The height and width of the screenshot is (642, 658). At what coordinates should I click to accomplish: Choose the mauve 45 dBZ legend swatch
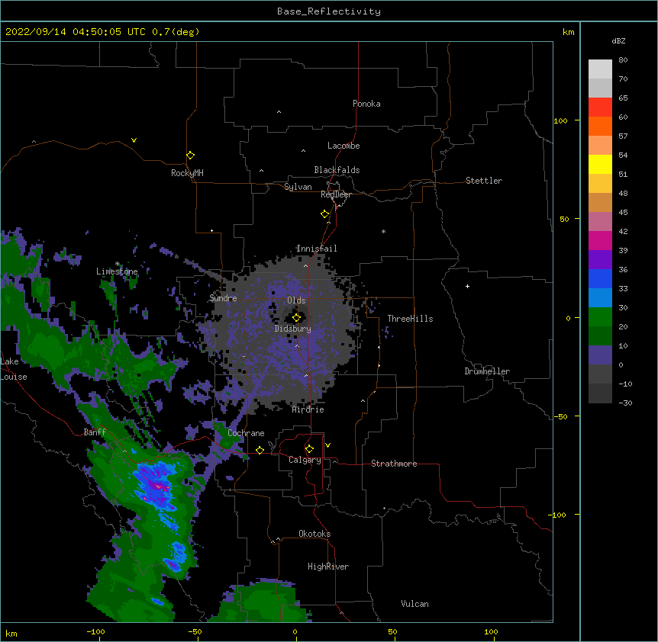coord(600,221)
